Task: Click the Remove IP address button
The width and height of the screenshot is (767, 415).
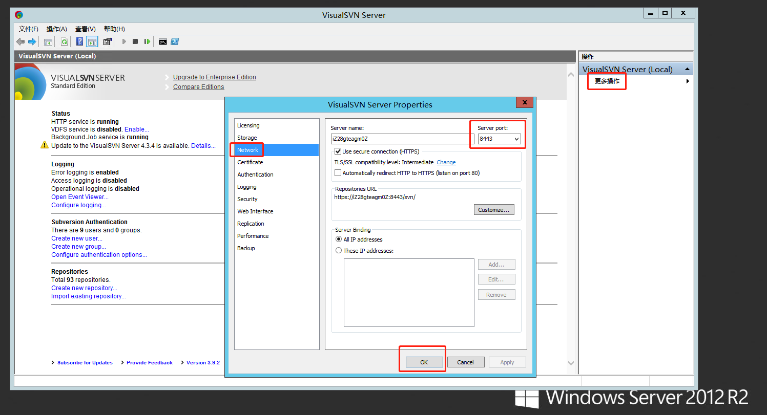Action: pos(496,295)
